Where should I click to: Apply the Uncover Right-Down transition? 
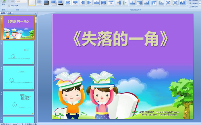tap(154, 3)
